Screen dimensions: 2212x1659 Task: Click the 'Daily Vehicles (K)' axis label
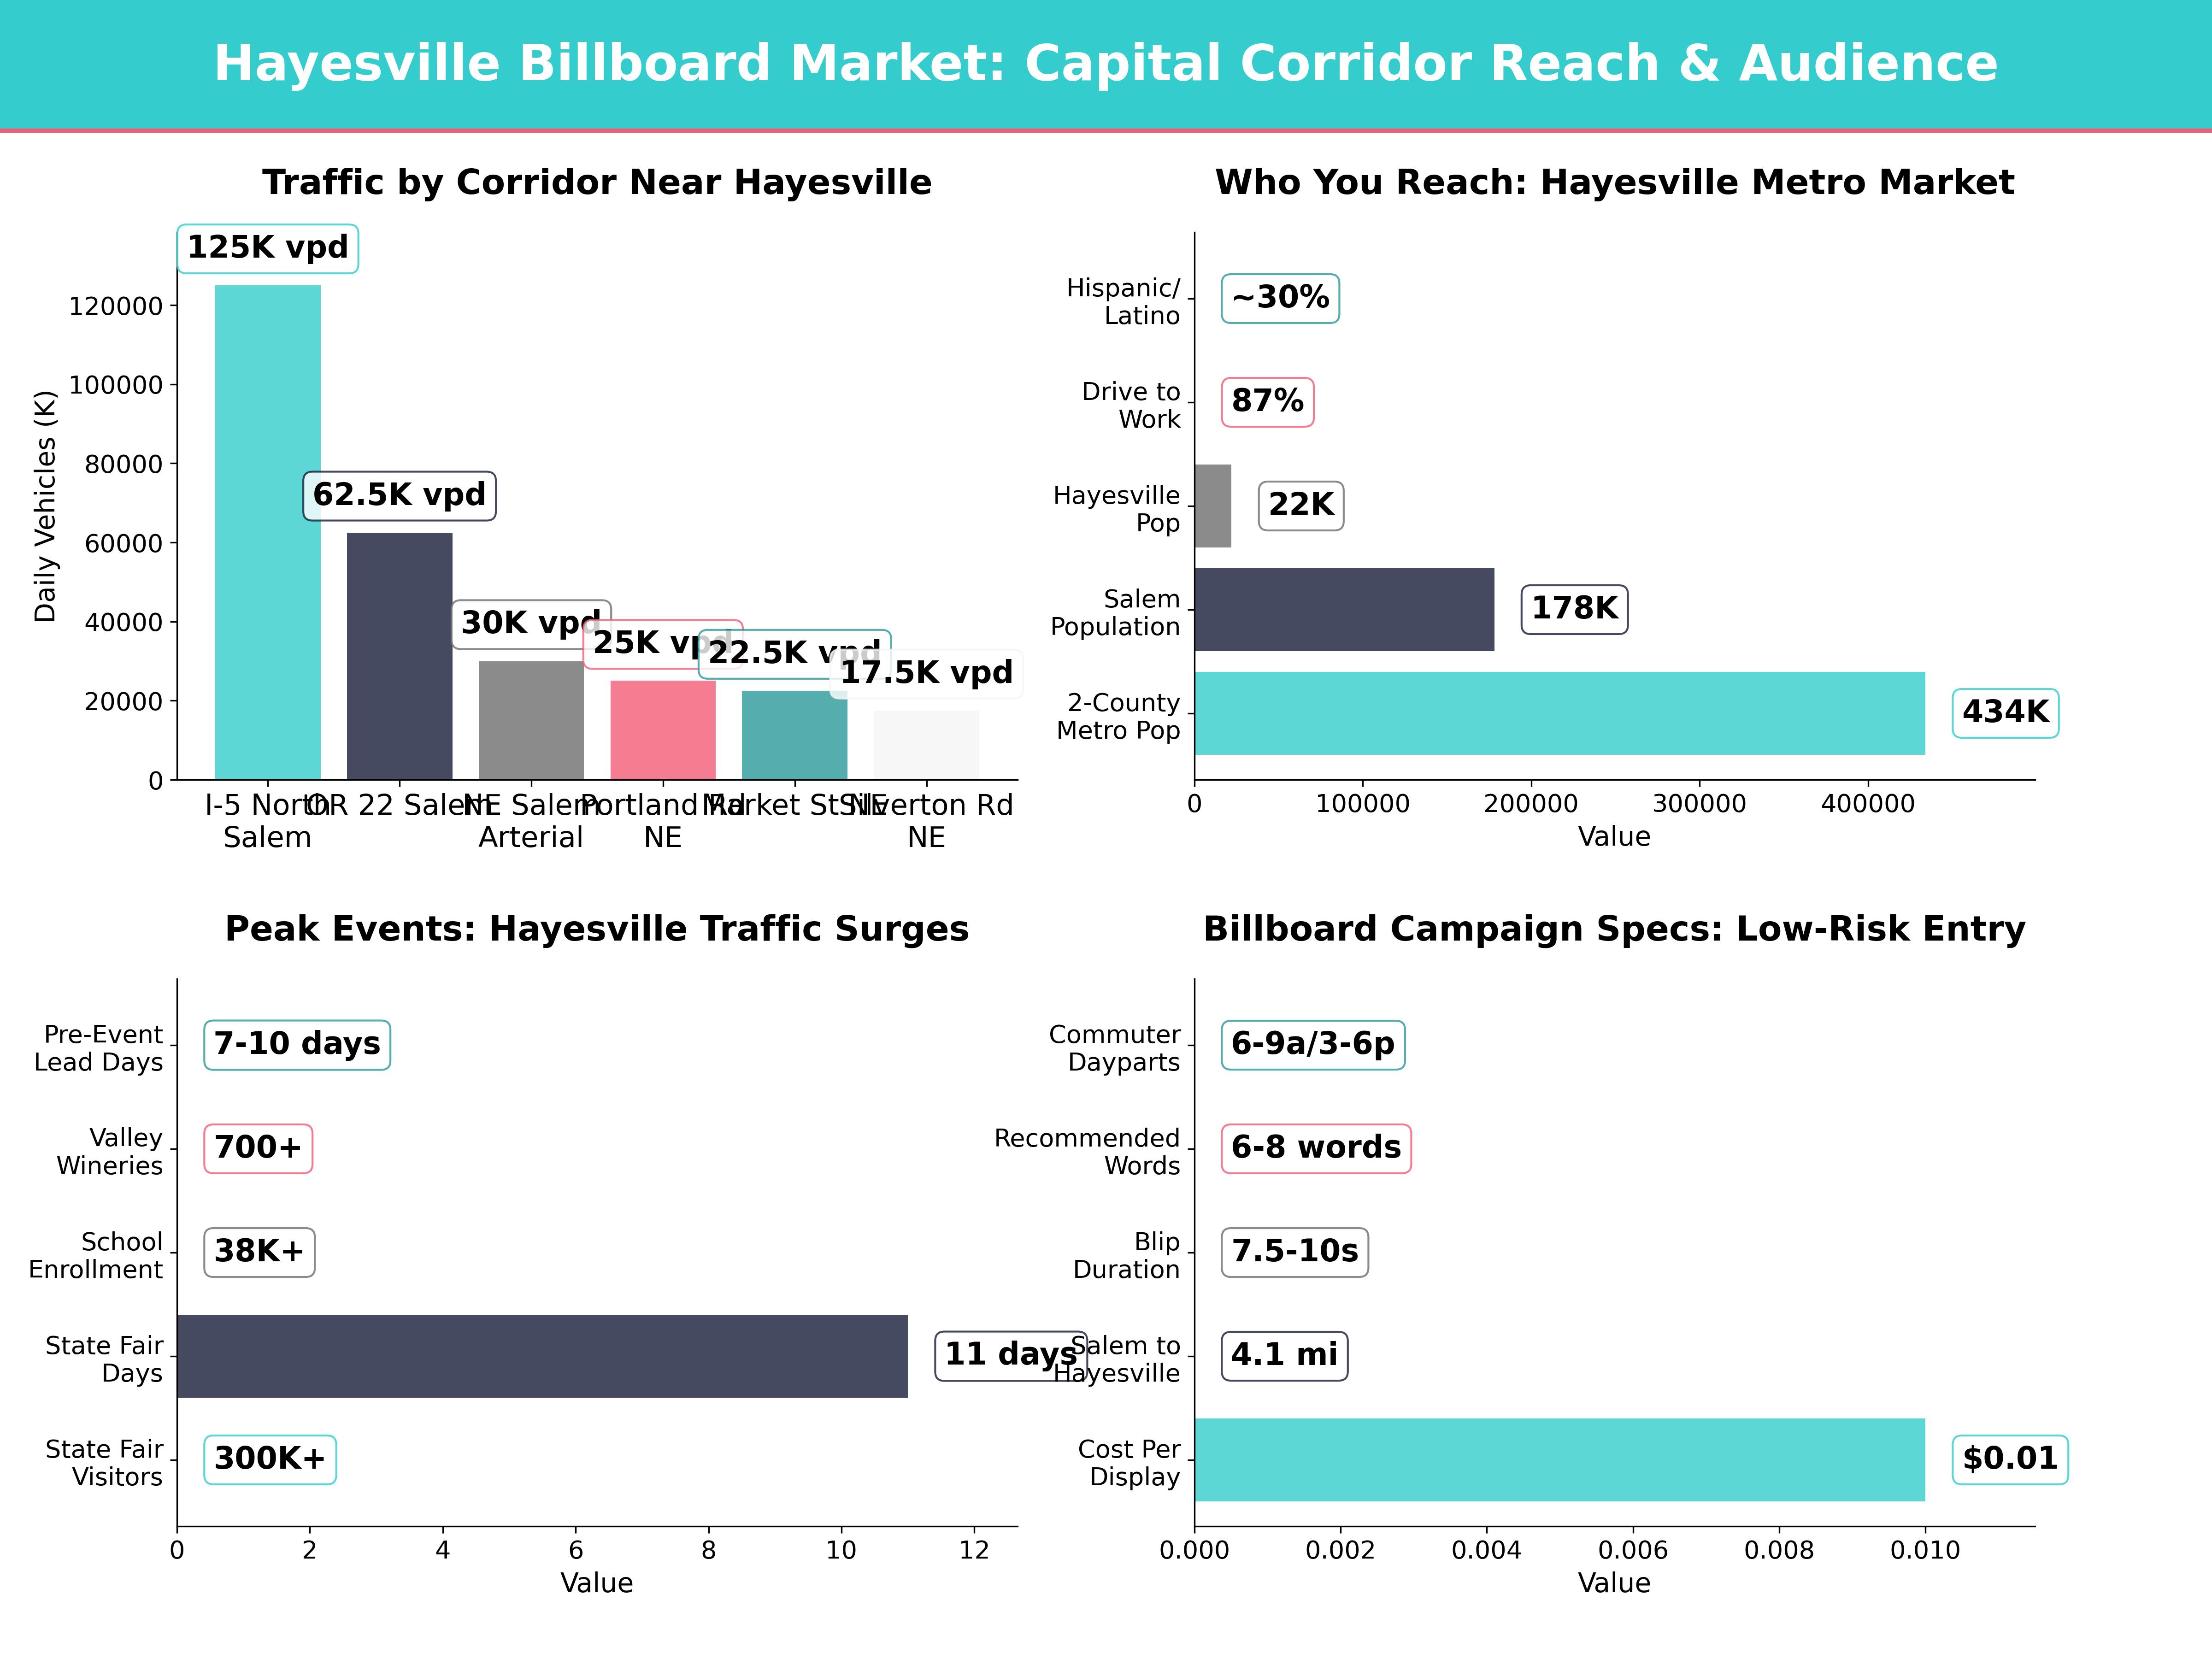(x=45, y=506)
